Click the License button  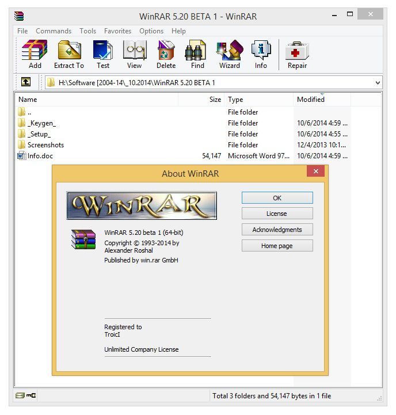(277, 214)
